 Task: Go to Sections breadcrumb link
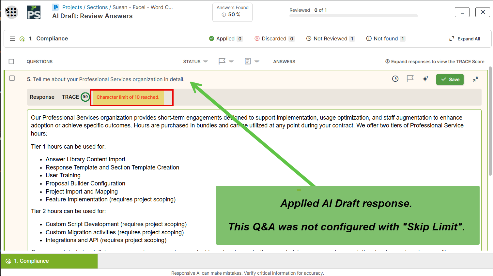tap(97, 7)
